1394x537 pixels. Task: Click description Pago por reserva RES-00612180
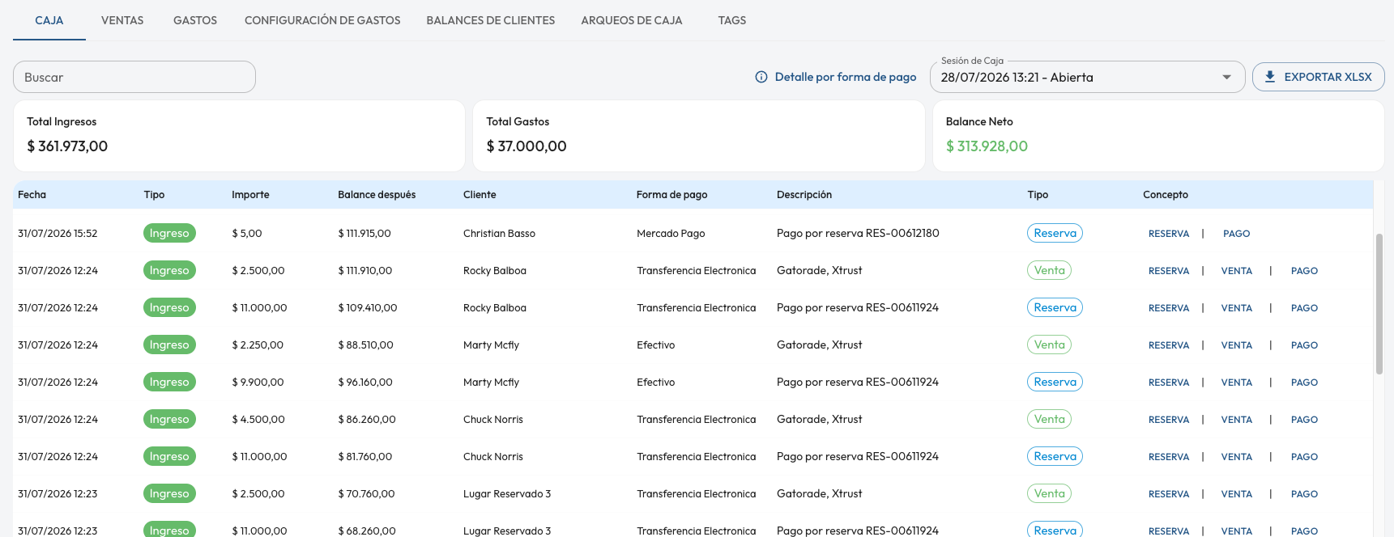[858, 233]
